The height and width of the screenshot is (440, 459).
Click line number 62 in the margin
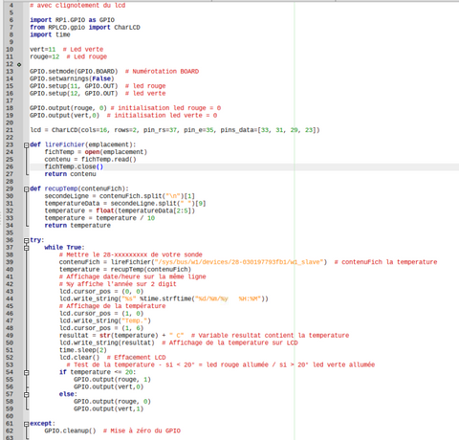(10, 430)
